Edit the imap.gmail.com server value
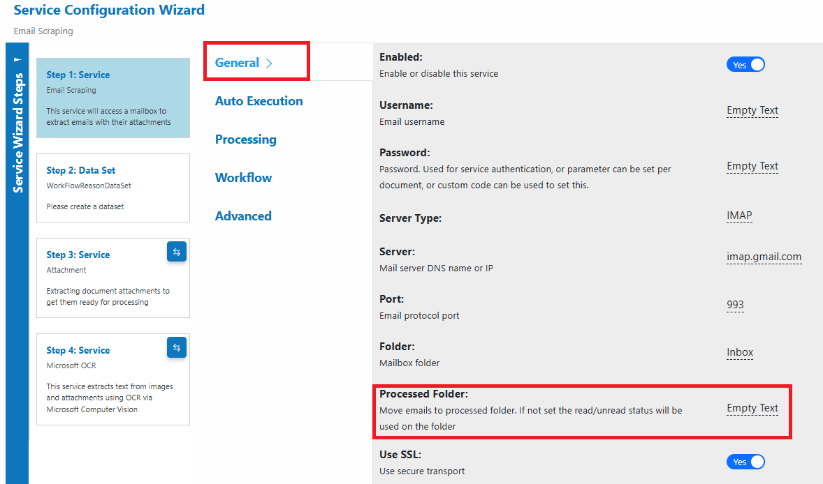This screenshot has height=484, width=823. [x=764, y=257]
